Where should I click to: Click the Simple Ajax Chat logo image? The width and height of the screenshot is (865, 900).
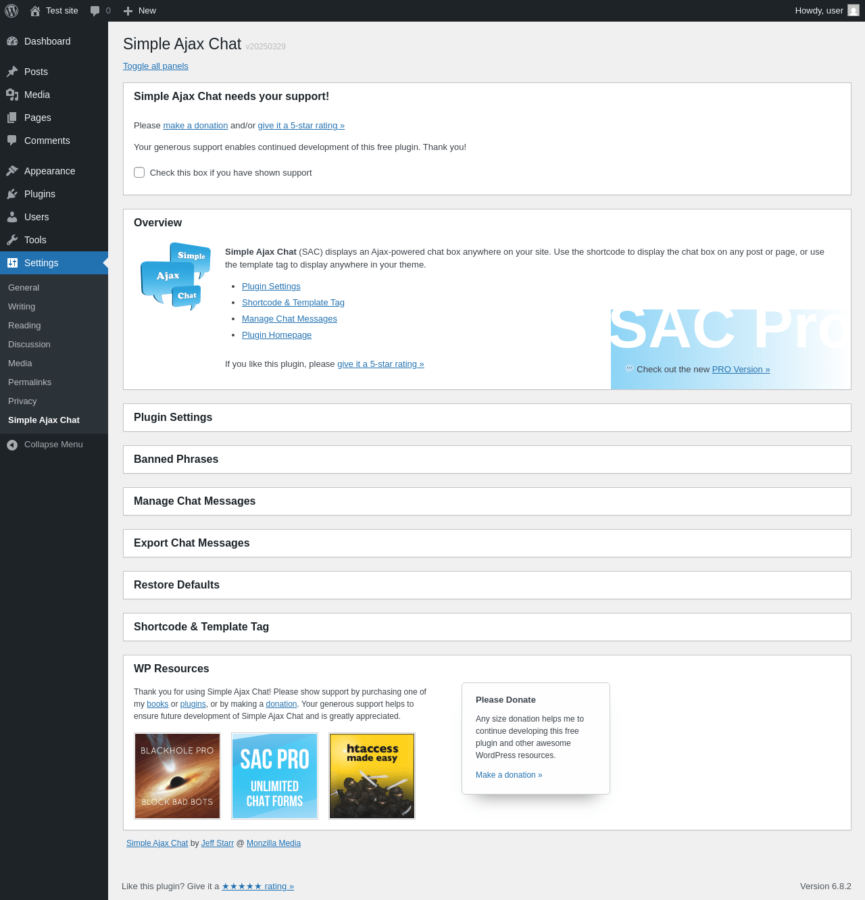[x=176, y=276]
